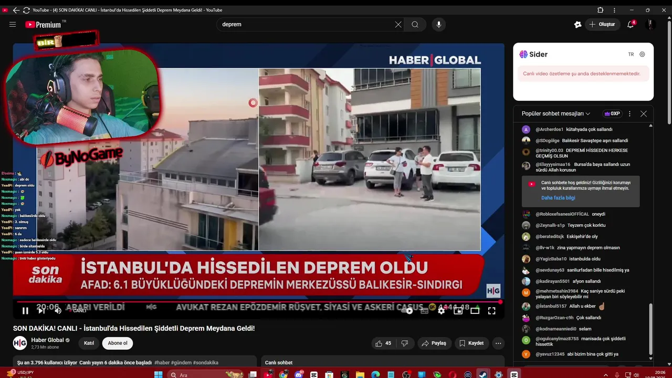Show hidden system tray icons

605,375
